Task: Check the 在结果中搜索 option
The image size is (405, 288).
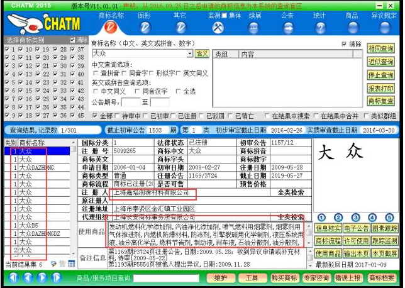Action: pos(267,116)
